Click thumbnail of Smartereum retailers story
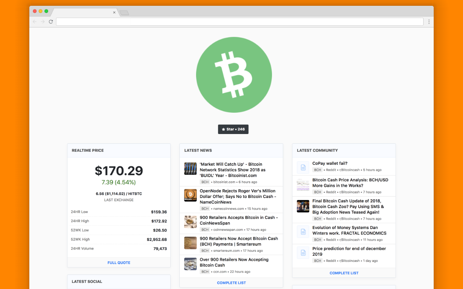 point(190,243)
